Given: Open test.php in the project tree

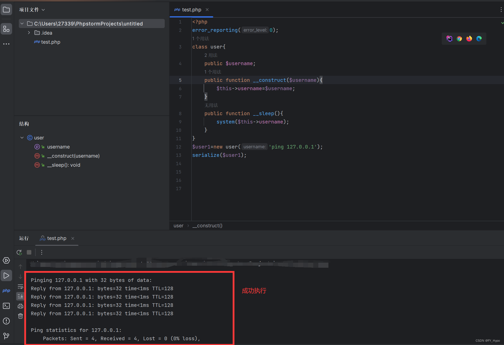Looking at the screenshot, I should pyautogui.click(x=50, y=42).
